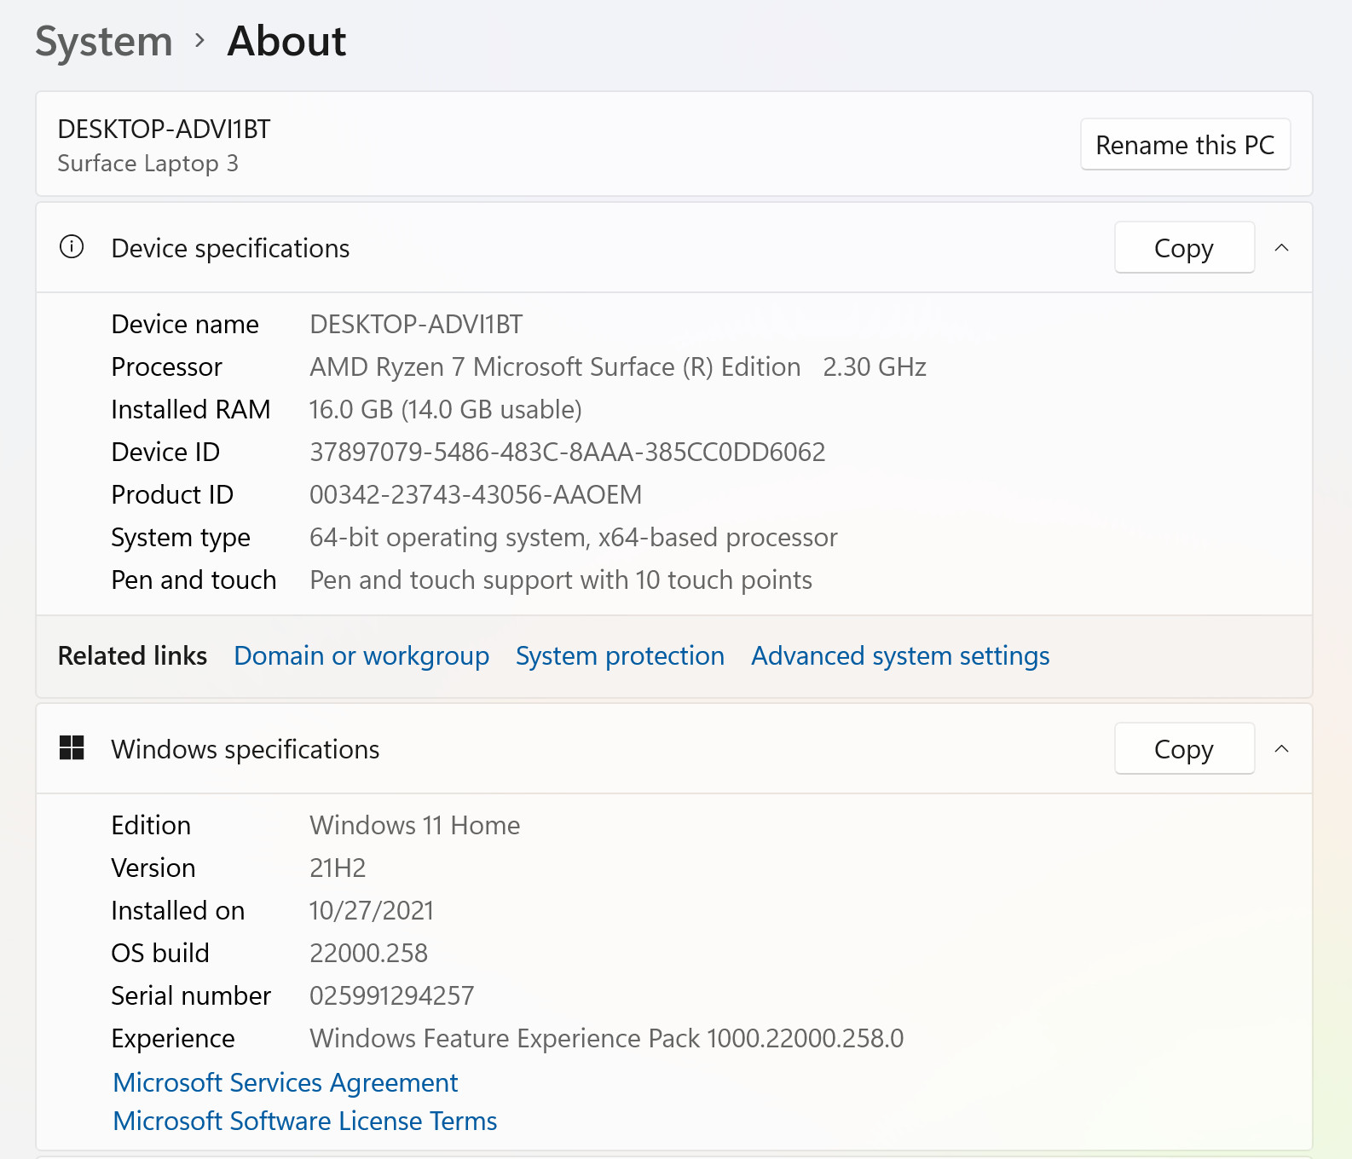Click the OS build label
The height and width of the screenshot is (1159, 1352).
pos(160,954)
